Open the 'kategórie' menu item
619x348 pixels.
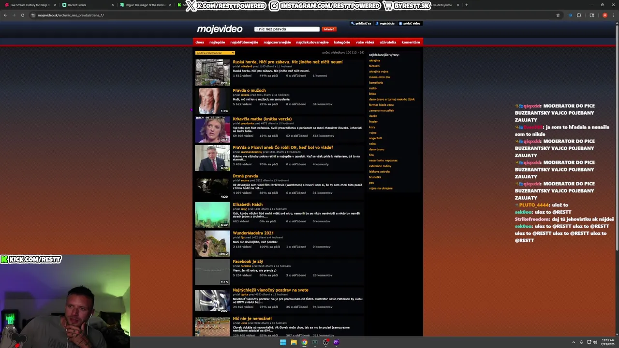pyautogui.click(x=342, y=42)
